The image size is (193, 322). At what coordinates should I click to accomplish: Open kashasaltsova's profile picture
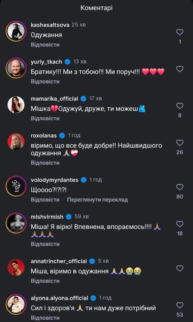point(16,31)
